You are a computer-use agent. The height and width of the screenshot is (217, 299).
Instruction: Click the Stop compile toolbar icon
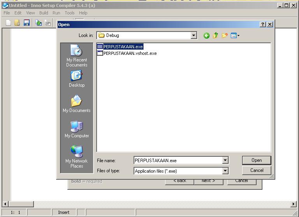click(47, 23)
